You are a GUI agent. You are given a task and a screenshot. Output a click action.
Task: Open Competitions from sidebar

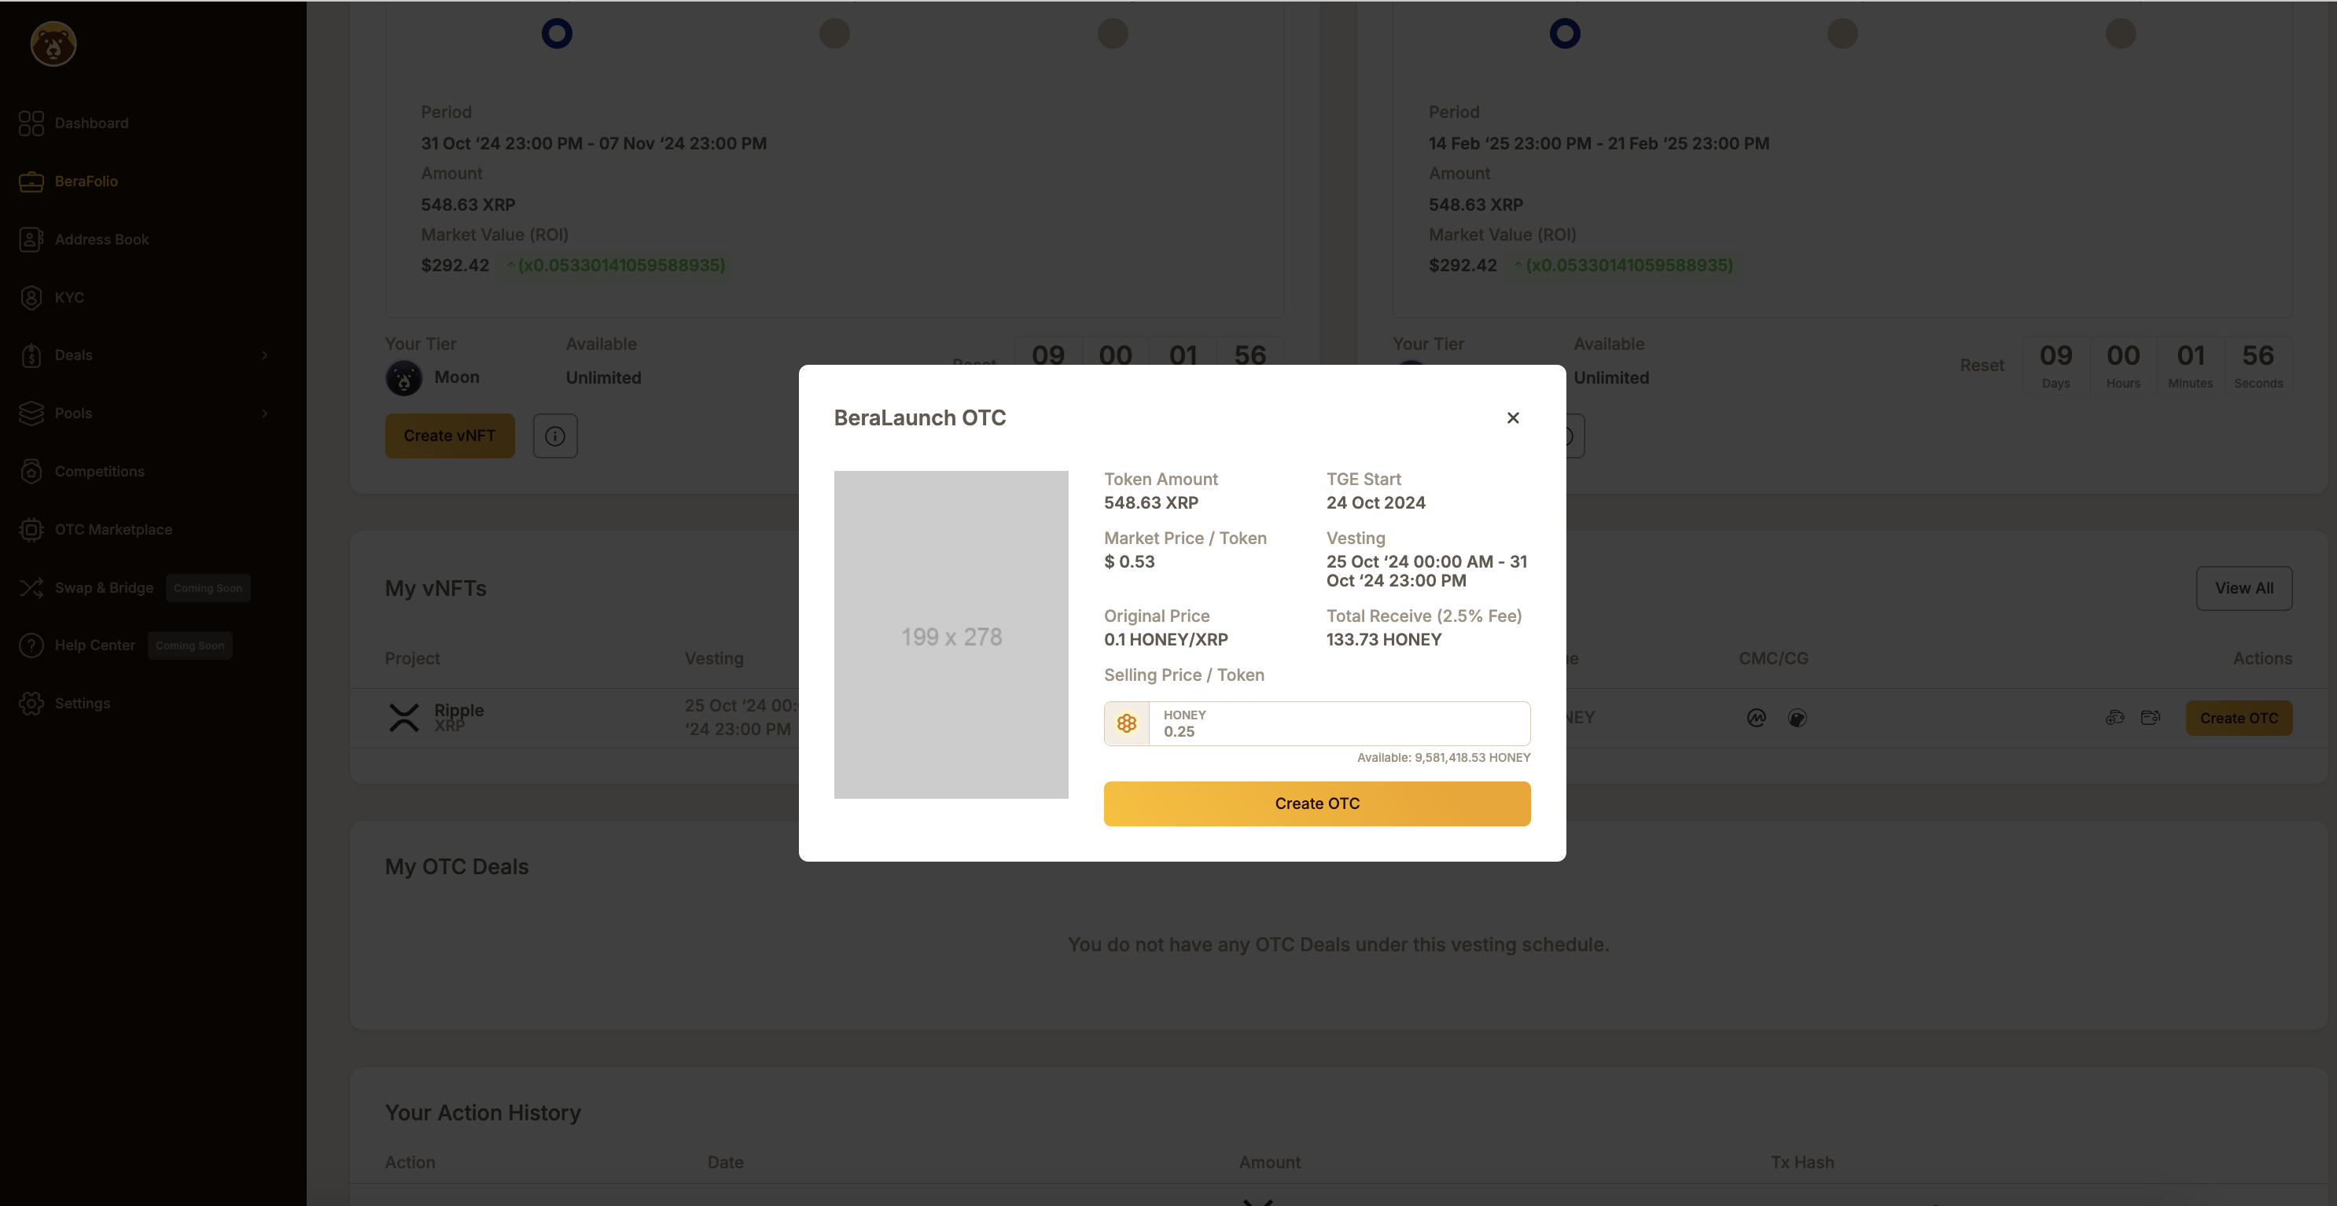coord(99,472)
